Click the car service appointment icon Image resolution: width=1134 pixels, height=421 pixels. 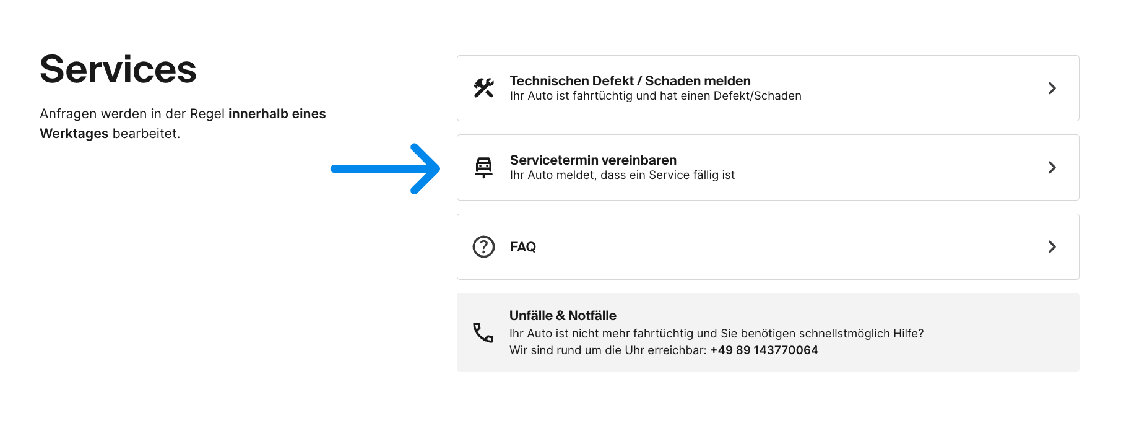pyautogui.click(x=483, y=167)
